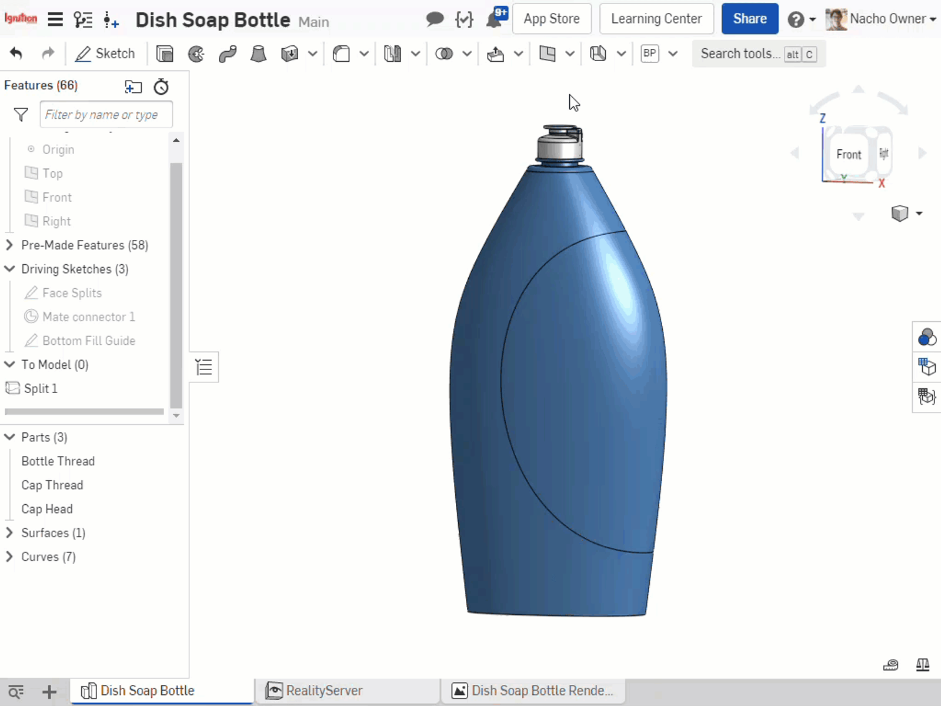The width and height of the screenshot is (941, 706).
Task: Expand the Surfaces list
Action: pos(9,533)
